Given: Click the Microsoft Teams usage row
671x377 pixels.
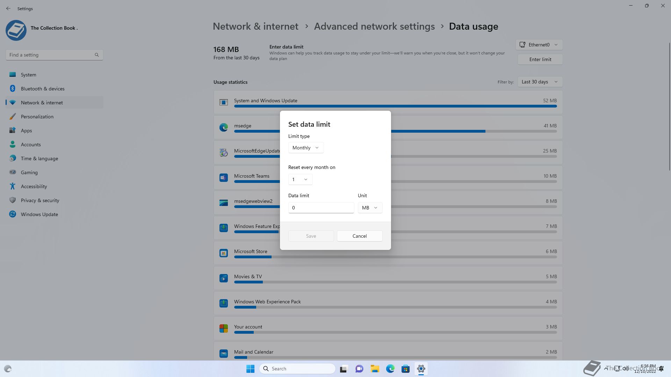Looking at the screenshot, I should point(388,178).
